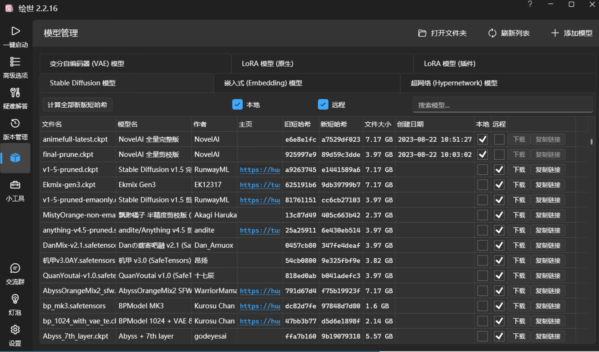This screenshot has height=352, width=599.
Task: Open homepage link for anything-v4.5-pruned
Action: click(260, 230)
